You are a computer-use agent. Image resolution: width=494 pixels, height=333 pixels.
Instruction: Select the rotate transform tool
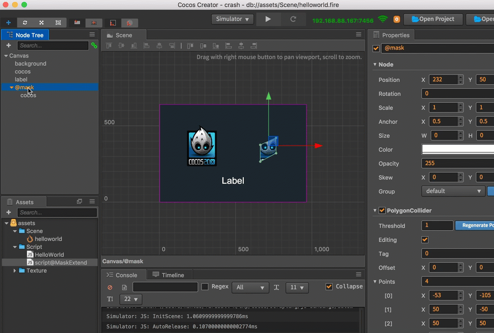[25, 22]
